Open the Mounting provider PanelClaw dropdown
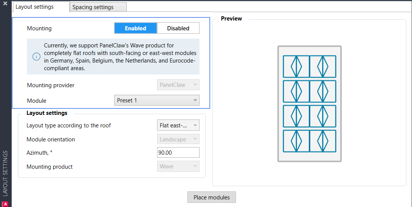Screen dimensions: 412x207 178,85
